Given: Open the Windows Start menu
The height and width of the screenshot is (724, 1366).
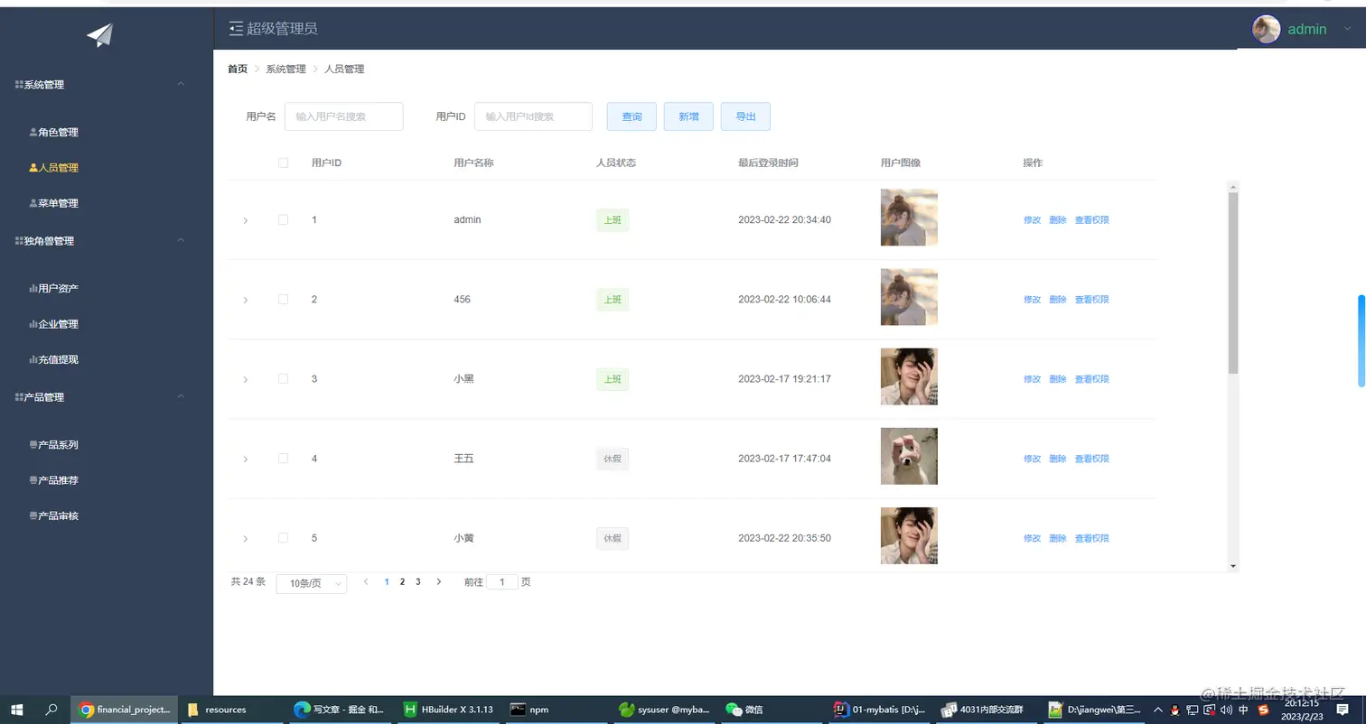Looking at the screenshot, I should [x=16, y=710].
